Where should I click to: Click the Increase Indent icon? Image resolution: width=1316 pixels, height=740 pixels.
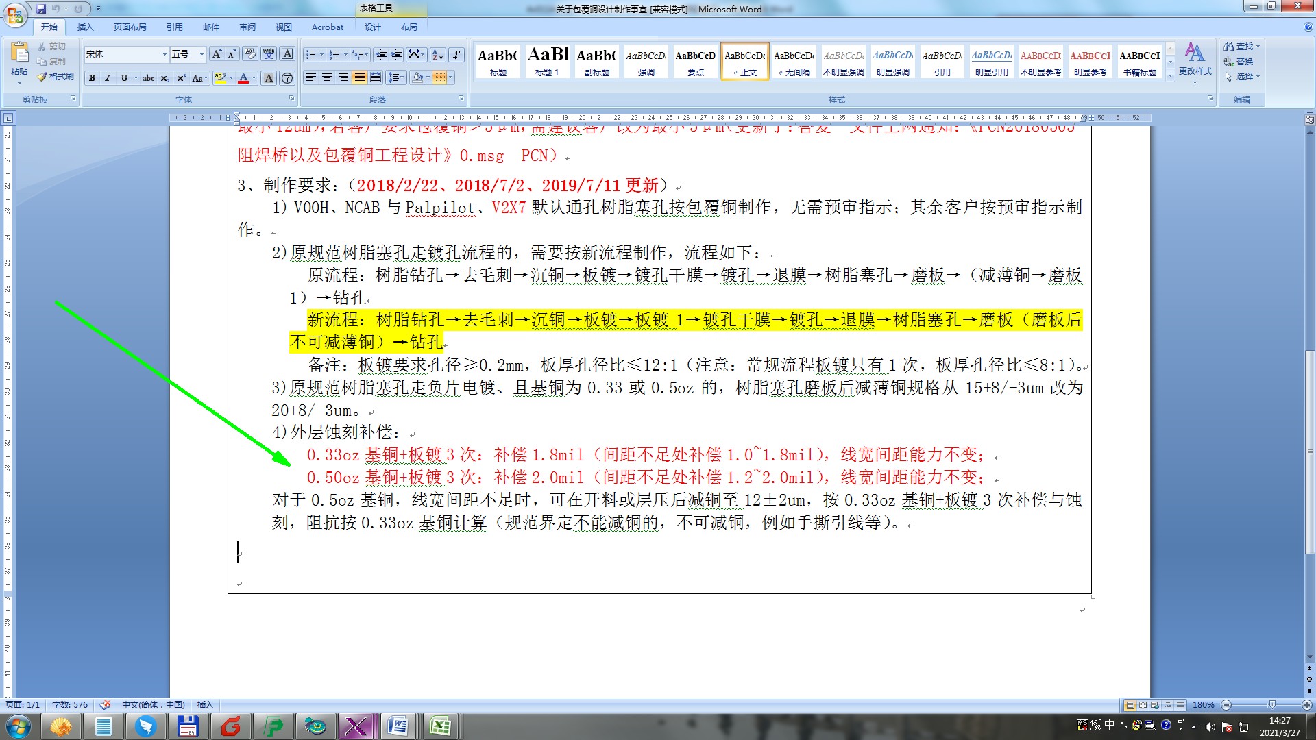397,54
